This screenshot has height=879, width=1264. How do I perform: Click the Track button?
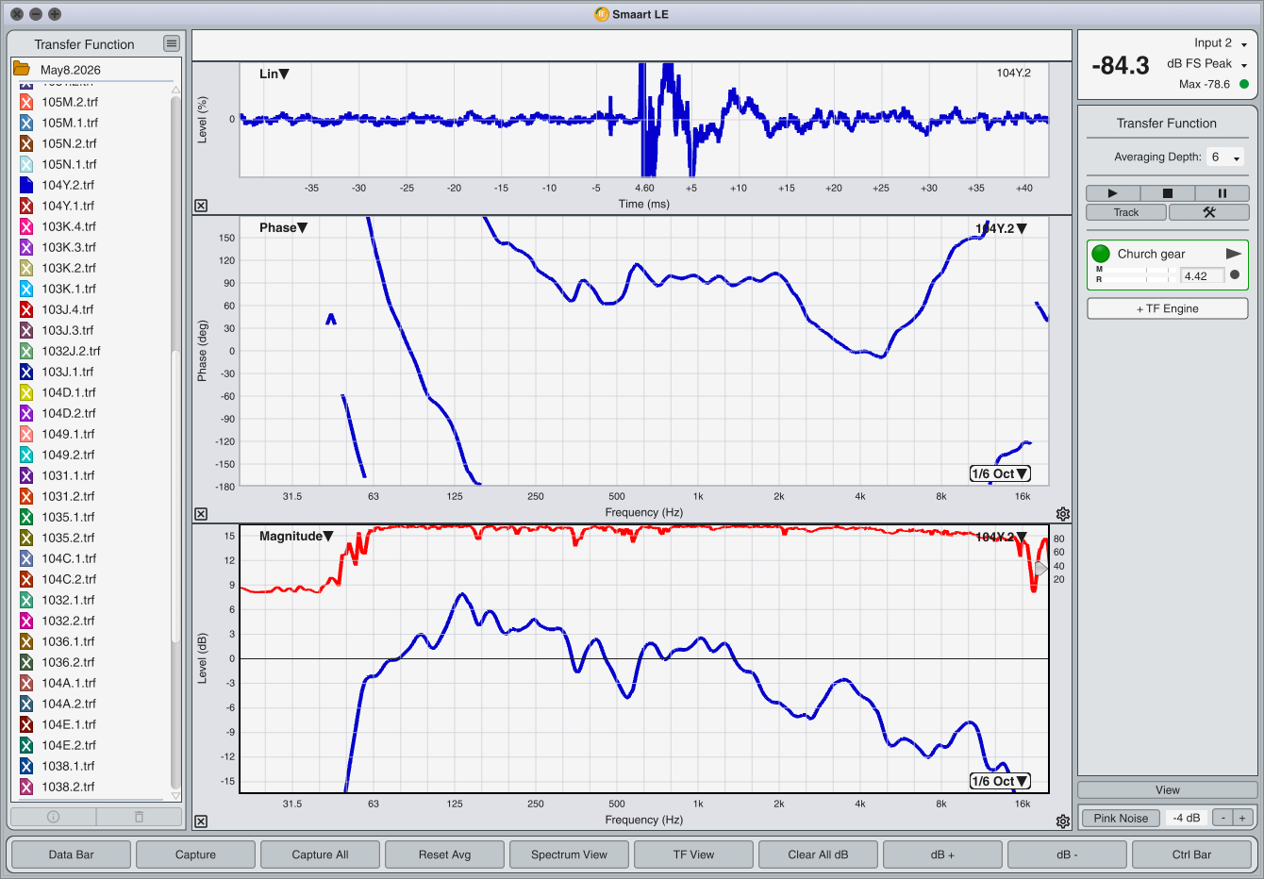click(1126, 212)
